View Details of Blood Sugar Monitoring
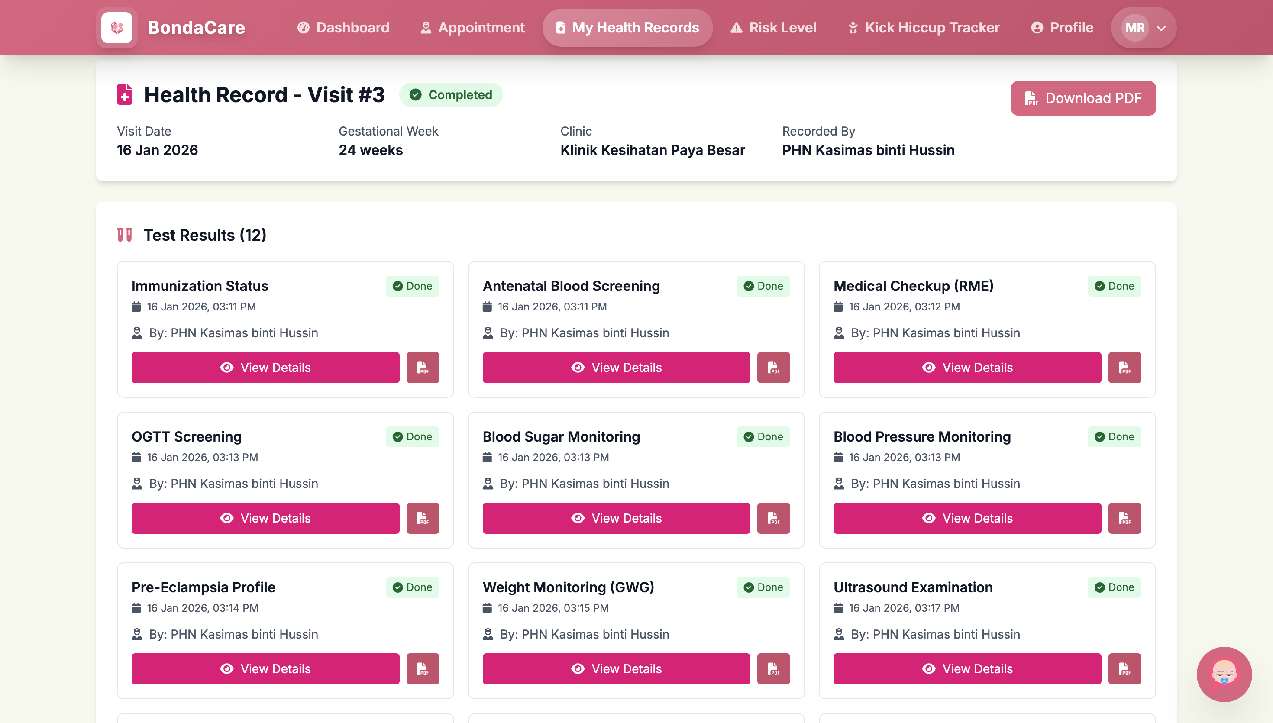Image resolution: width=1273 pixels, height=723 pixels. click(x=616, y=518)
